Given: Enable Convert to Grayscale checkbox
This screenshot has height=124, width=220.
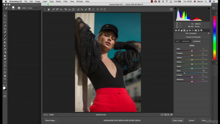Looking at the screenshot, I should 185,37.
